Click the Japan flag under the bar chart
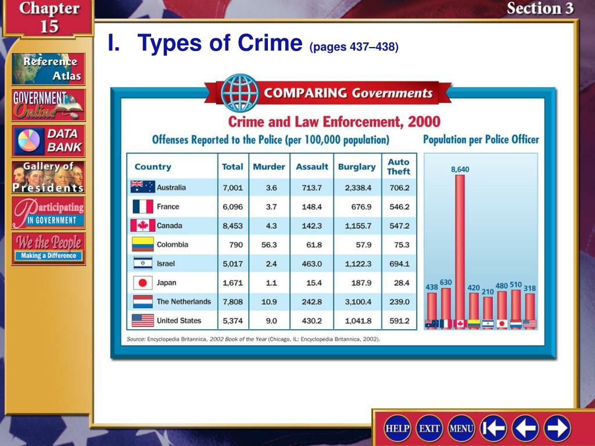This screenshot has width=595, height=446. (x=501, y=324)
